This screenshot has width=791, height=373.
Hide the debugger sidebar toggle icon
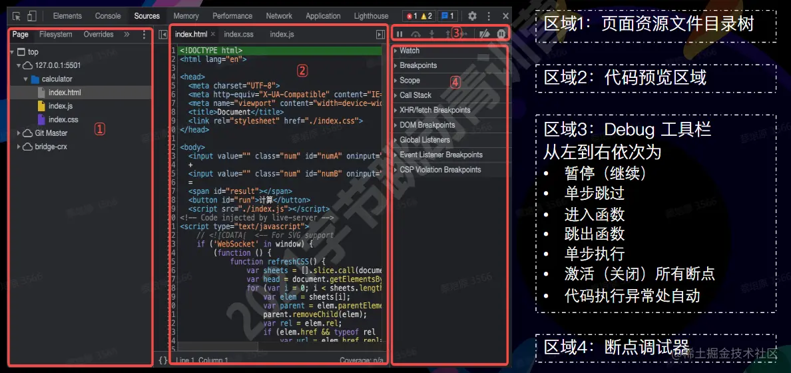click(380, 35)
